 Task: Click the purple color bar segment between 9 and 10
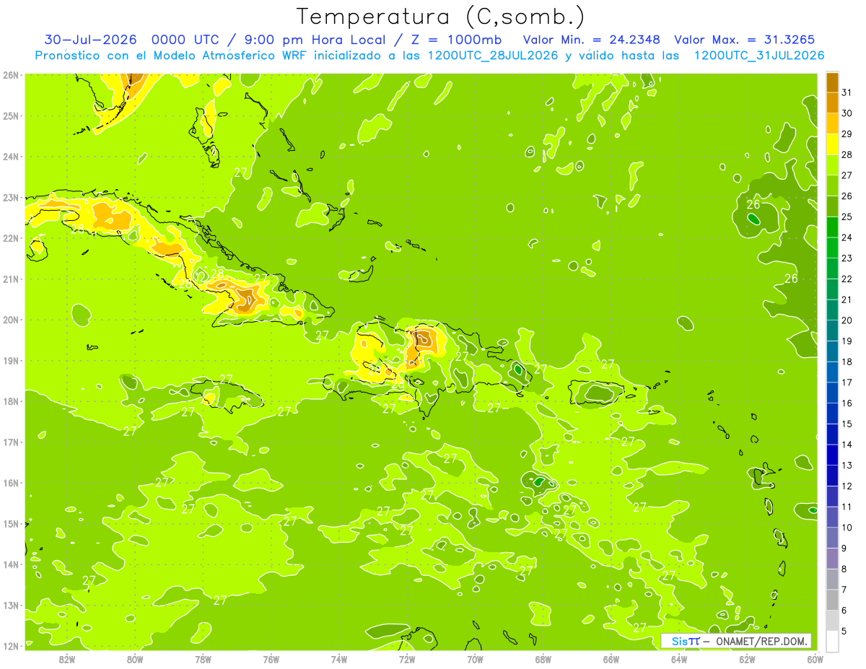pos(832,538)
